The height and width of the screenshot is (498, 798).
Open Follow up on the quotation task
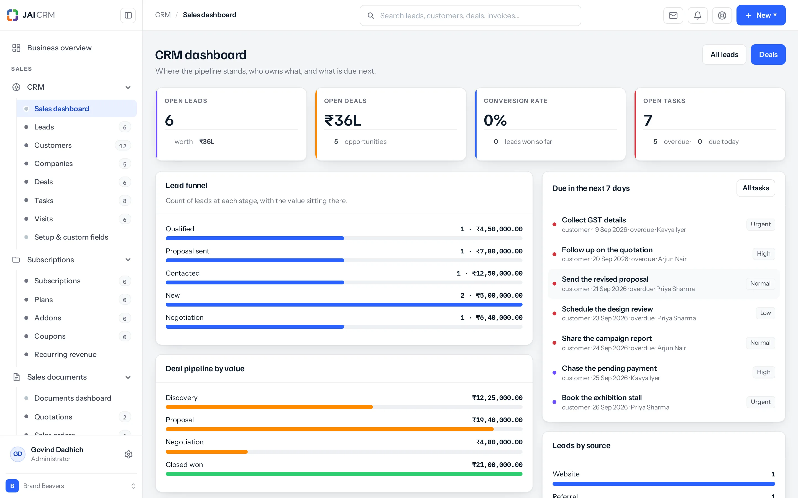pyautogui.click(x=663, y=254)
